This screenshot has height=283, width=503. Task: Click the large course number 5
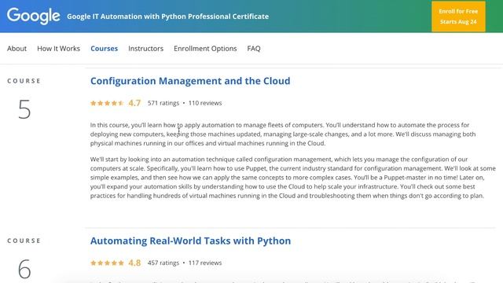click(24, 109)
